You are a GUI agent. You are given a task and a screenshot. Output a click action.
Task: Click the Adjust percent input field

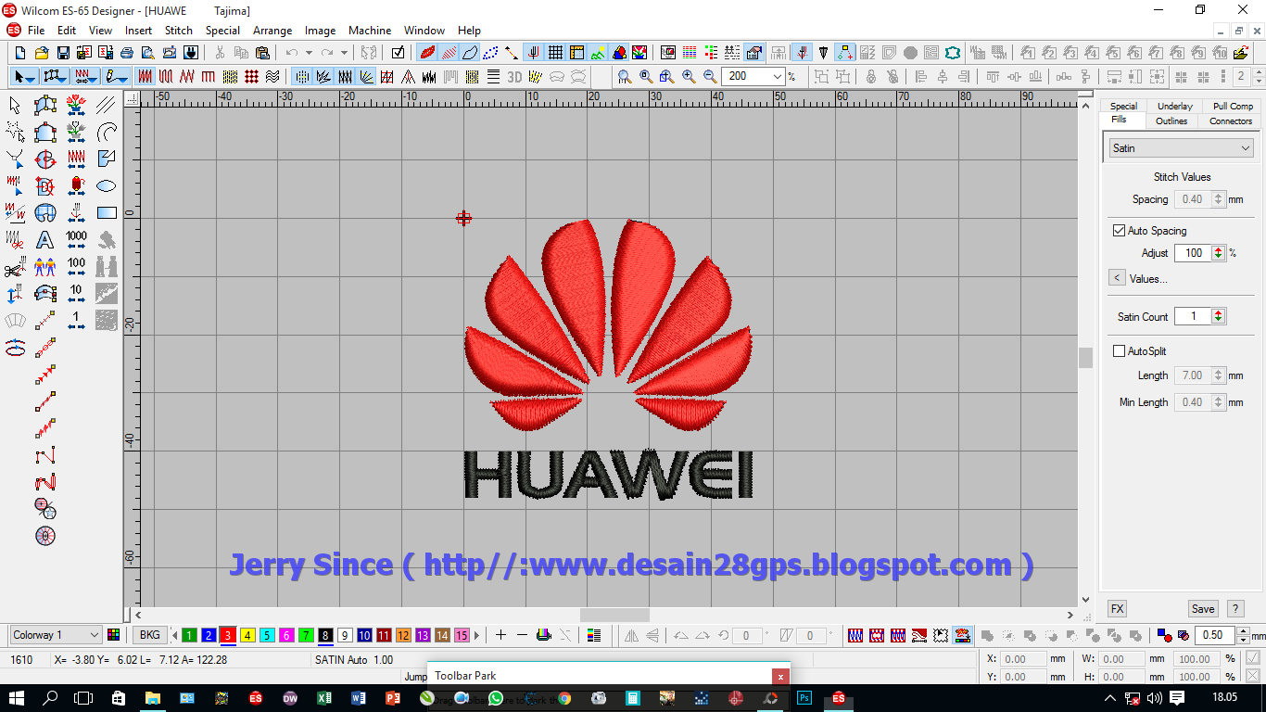[1193, 252]
